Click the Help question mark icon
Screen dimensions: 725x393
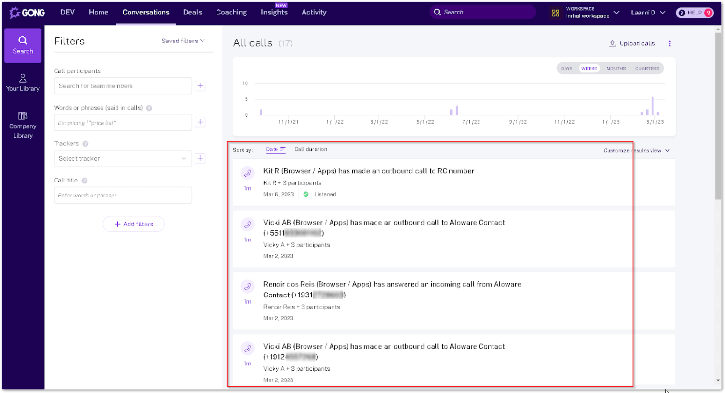[x=682, y=13]
